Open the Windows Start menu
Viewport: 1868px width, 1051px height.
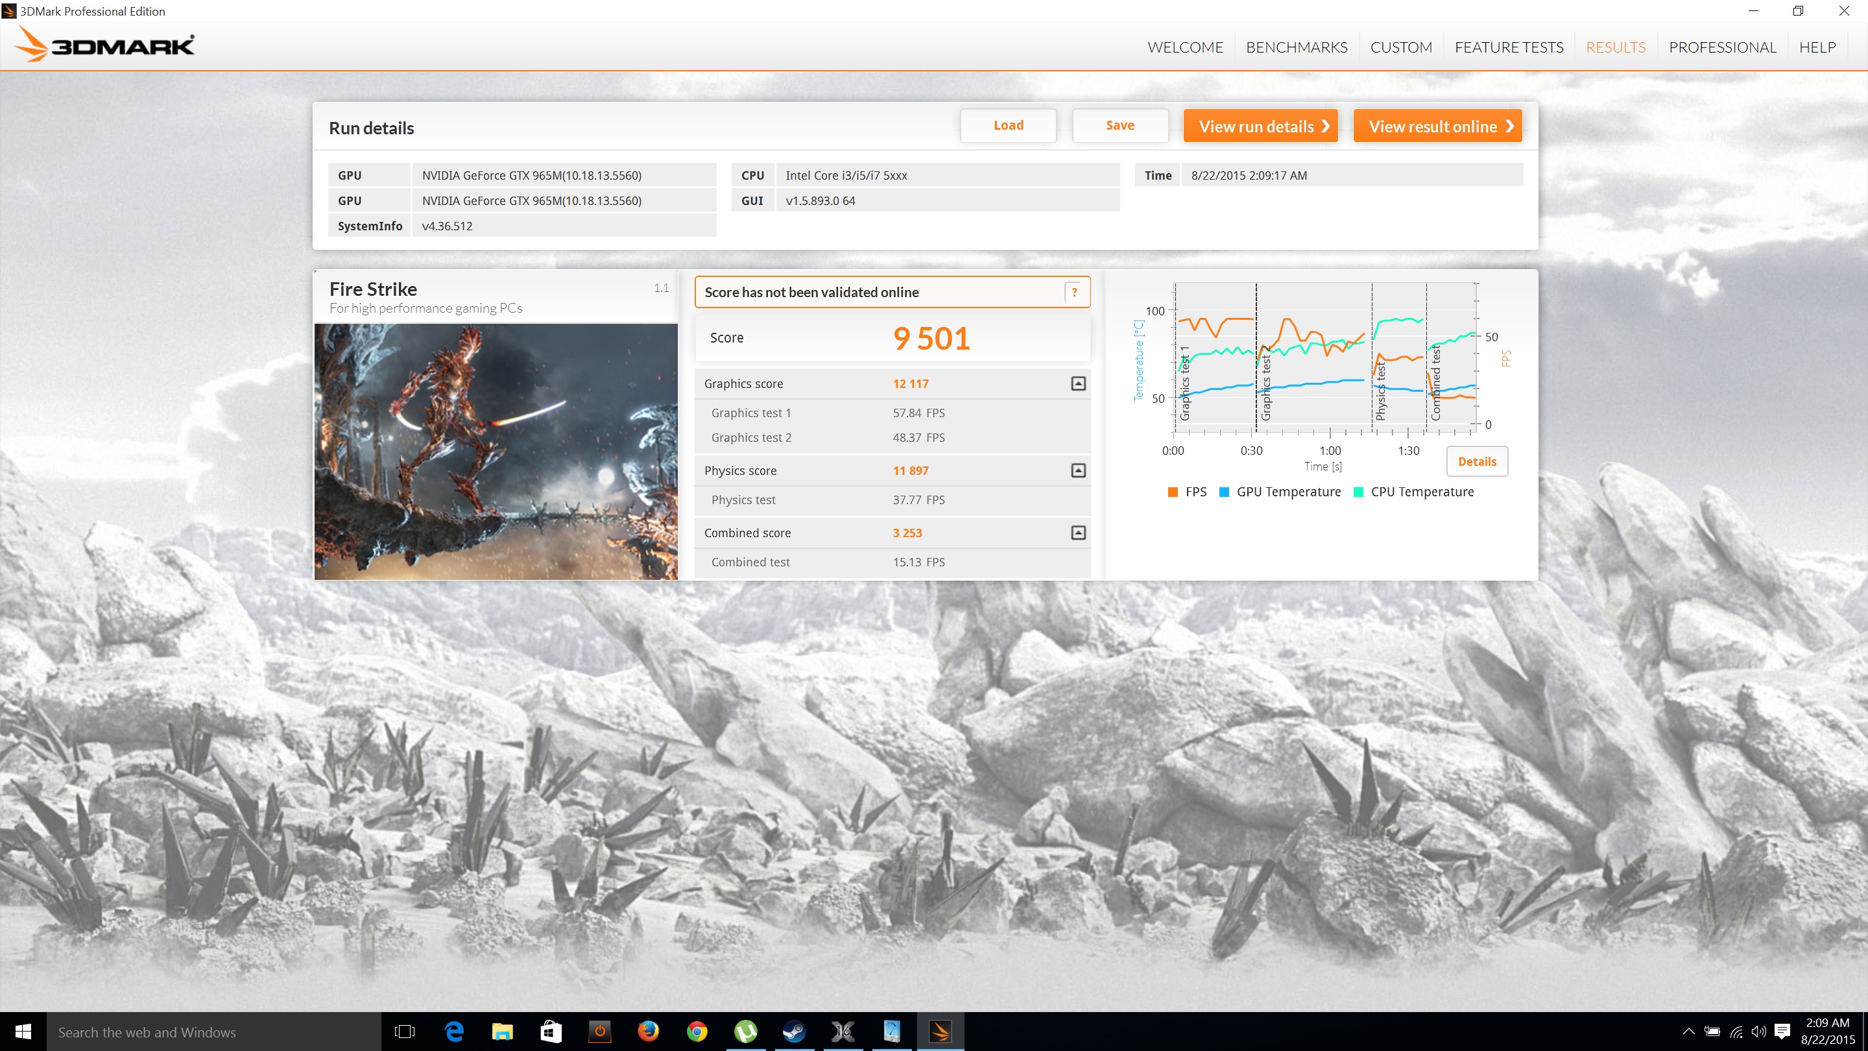pos(23,1032)
